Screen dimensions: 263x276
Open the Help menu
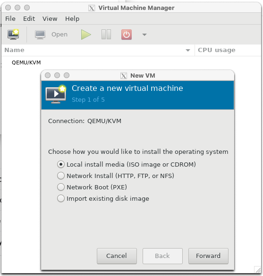click(x=72, y=18)
